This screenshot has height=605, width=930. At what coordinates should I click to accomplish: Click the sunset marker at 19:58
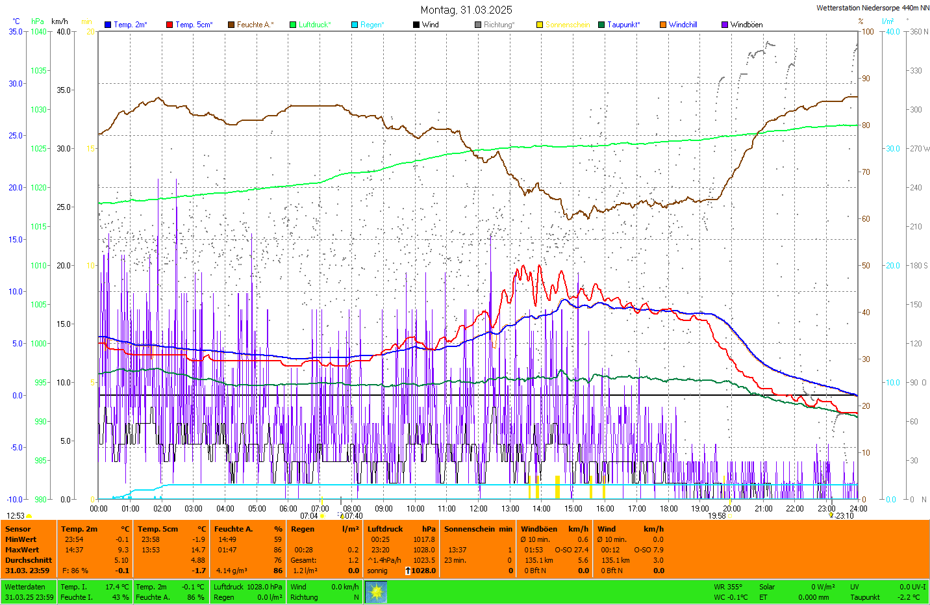(x=730, y=516)
